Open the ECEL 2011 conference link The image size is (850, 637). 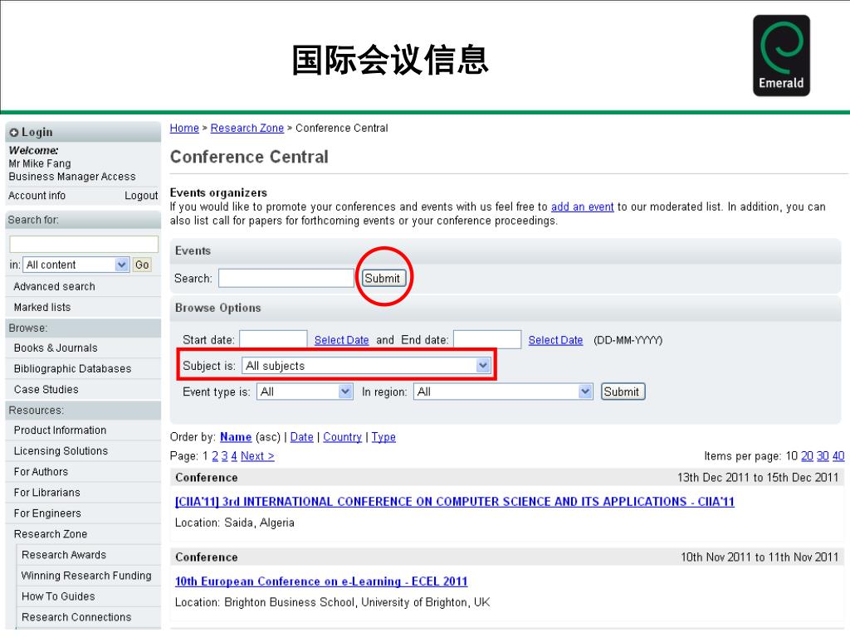coord(321,581)
